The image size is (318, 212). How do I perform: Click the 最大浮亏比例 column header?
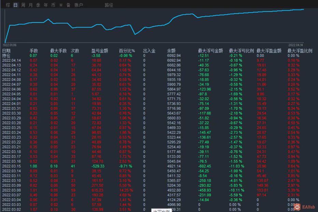(241, 51)
